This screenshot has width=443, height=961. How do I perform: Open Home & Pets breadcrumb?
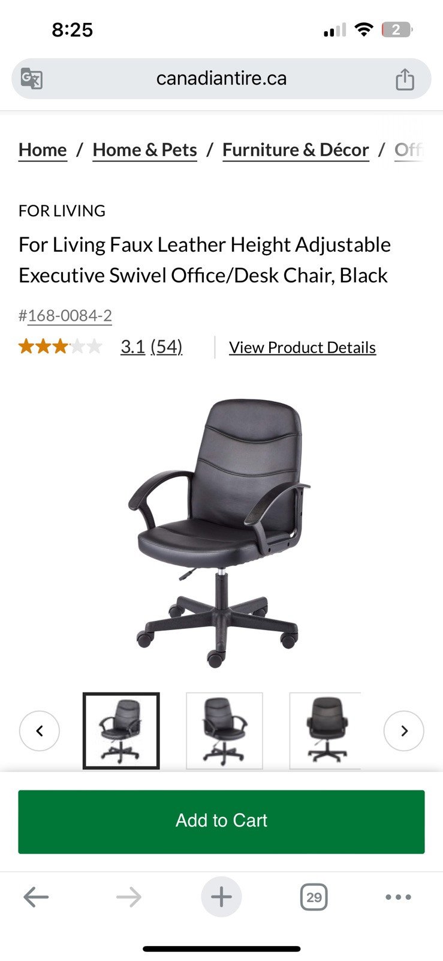point(145,150)
